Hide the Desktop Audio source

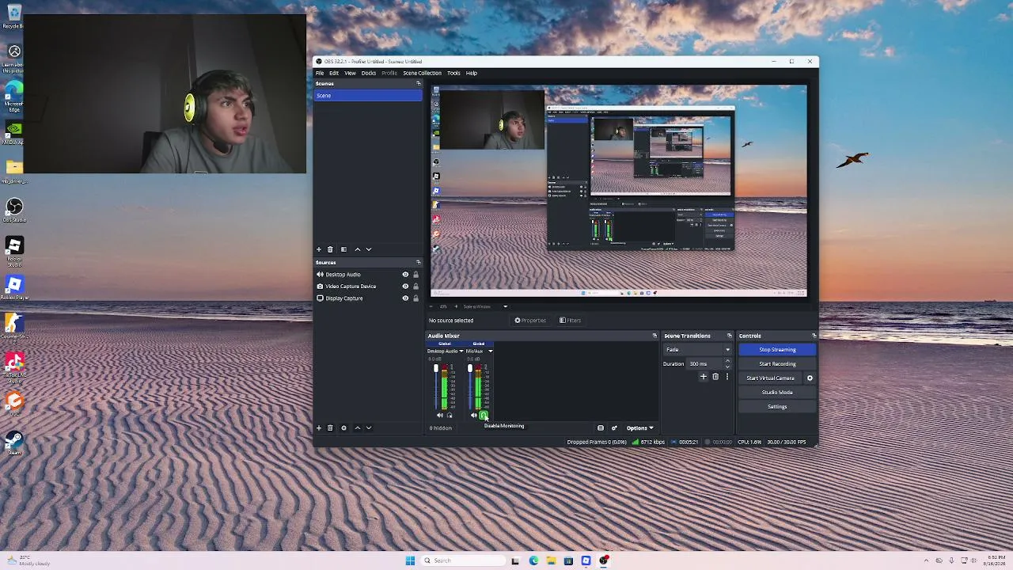[x=405, y=275]
